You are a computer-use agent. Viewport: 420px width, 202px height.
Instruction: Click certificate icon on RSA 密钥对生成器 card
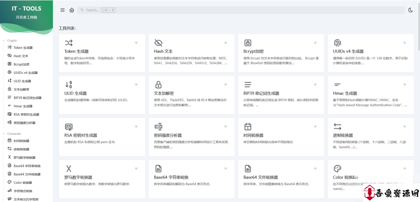(x=68, y=127)
